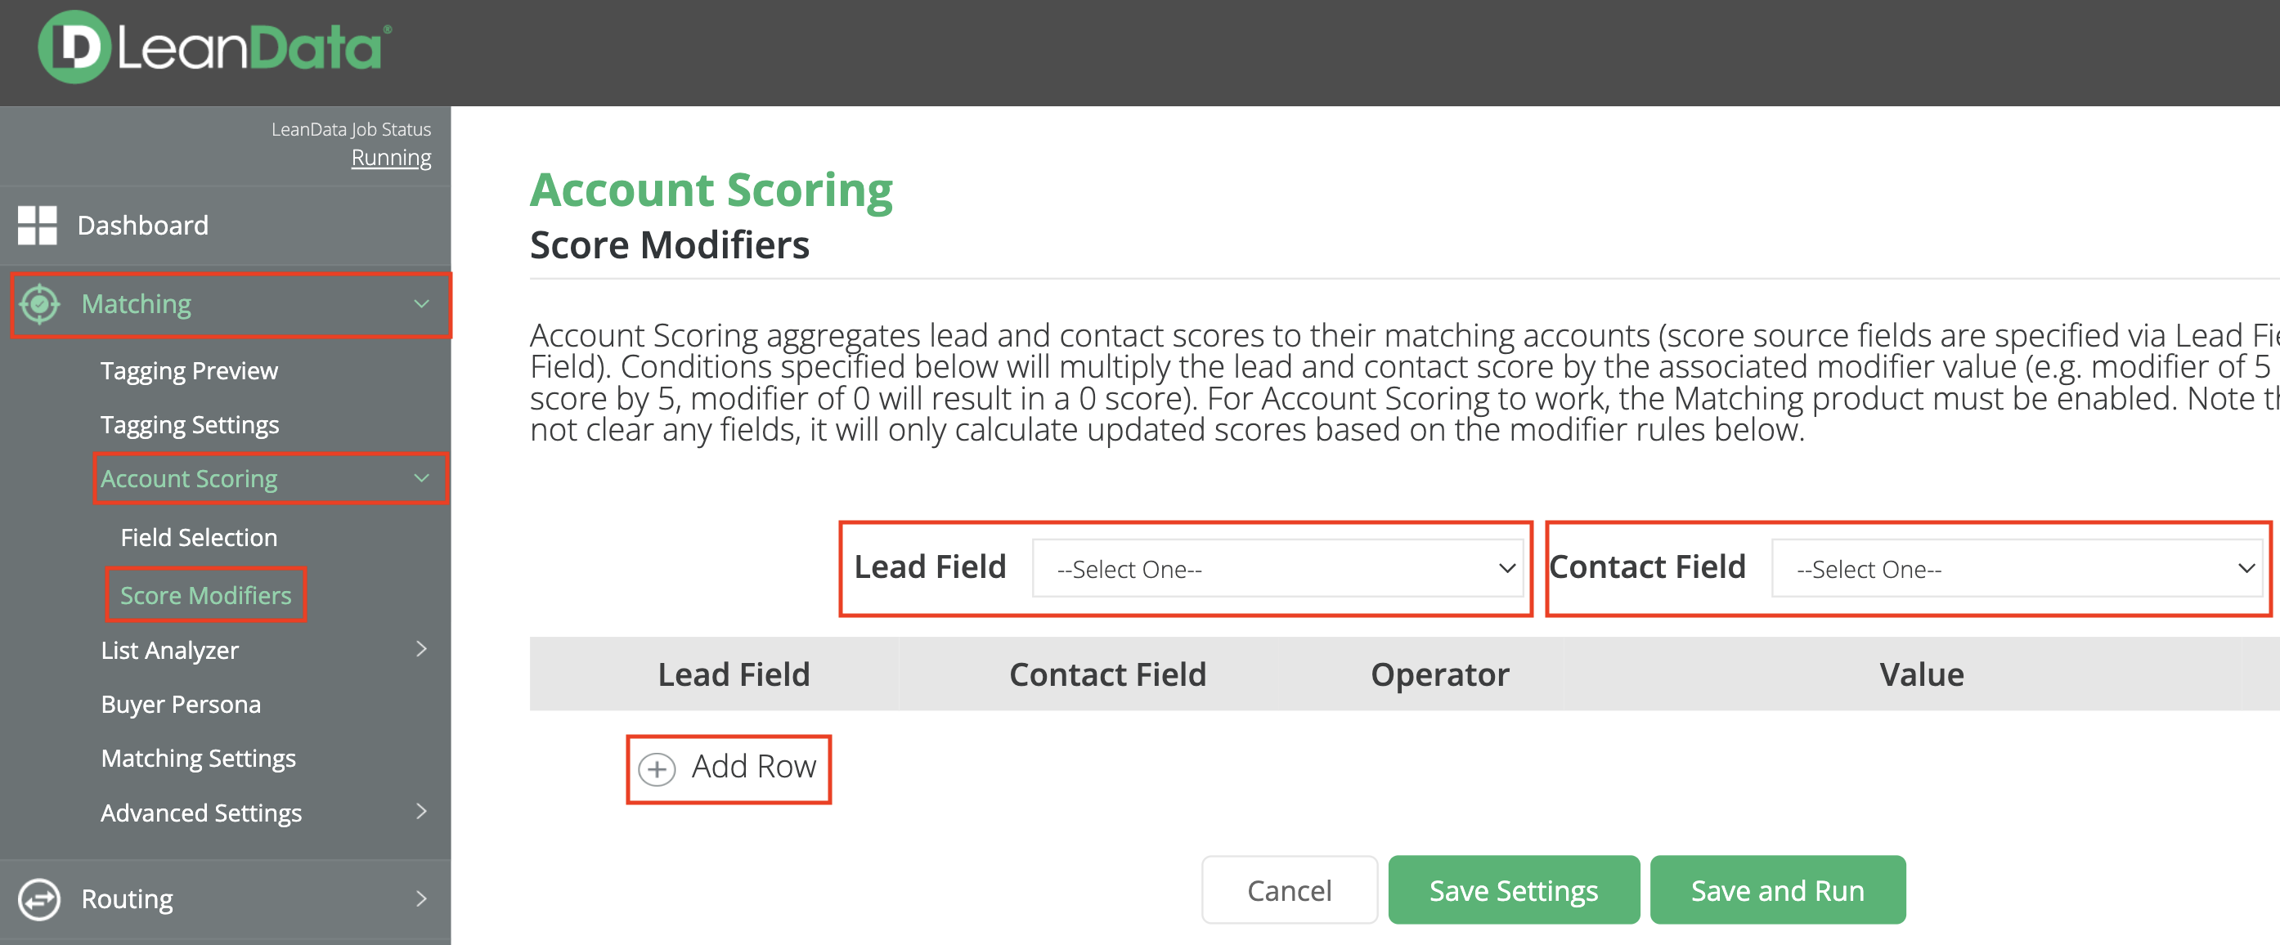Open Tagging Preview in the sidebar
2280x945 pixels.
pos(190,371)
